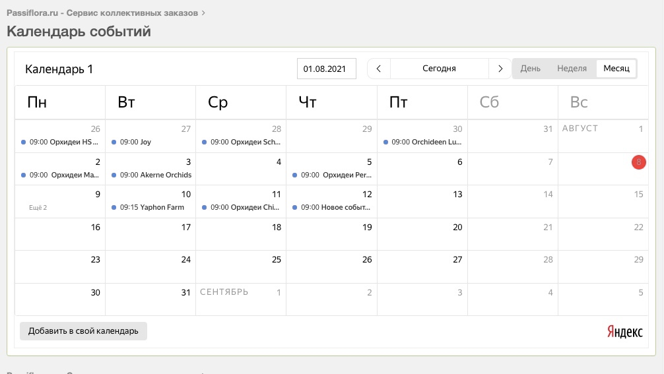Go to next month with right chevron
This screenshot has height=374, width=664.
pos(500,69)
